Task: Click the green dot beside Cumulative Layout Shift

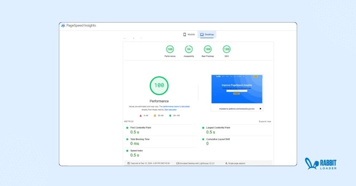Action: click(x=203, y=139)
